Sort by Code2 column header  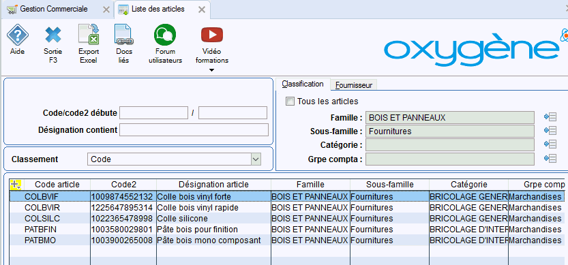coord(123,185)
